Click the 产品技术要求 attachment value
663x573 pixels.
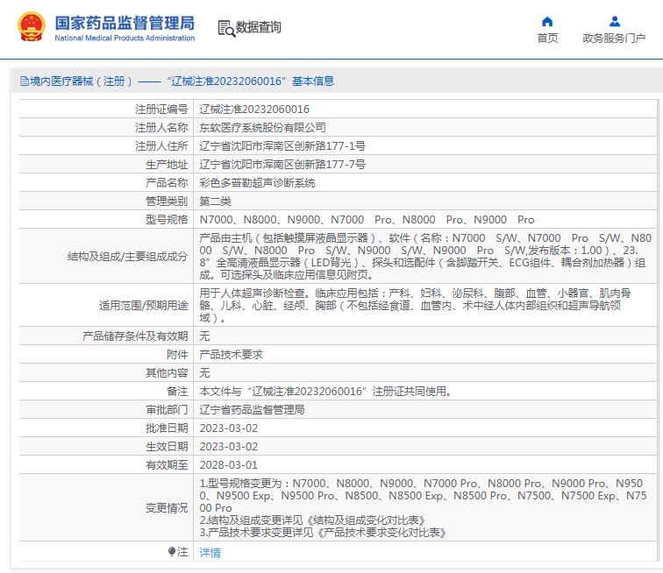click(x=231, y=354)
